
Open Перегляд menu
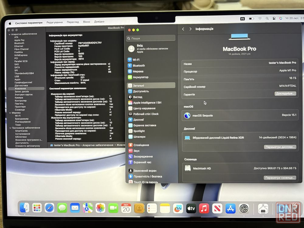(x=73, y=22)
